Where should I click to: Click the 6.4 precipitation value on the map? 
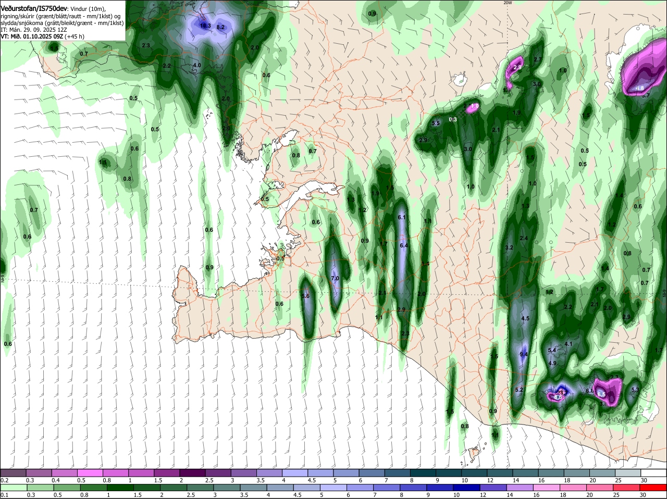point(403,245)
